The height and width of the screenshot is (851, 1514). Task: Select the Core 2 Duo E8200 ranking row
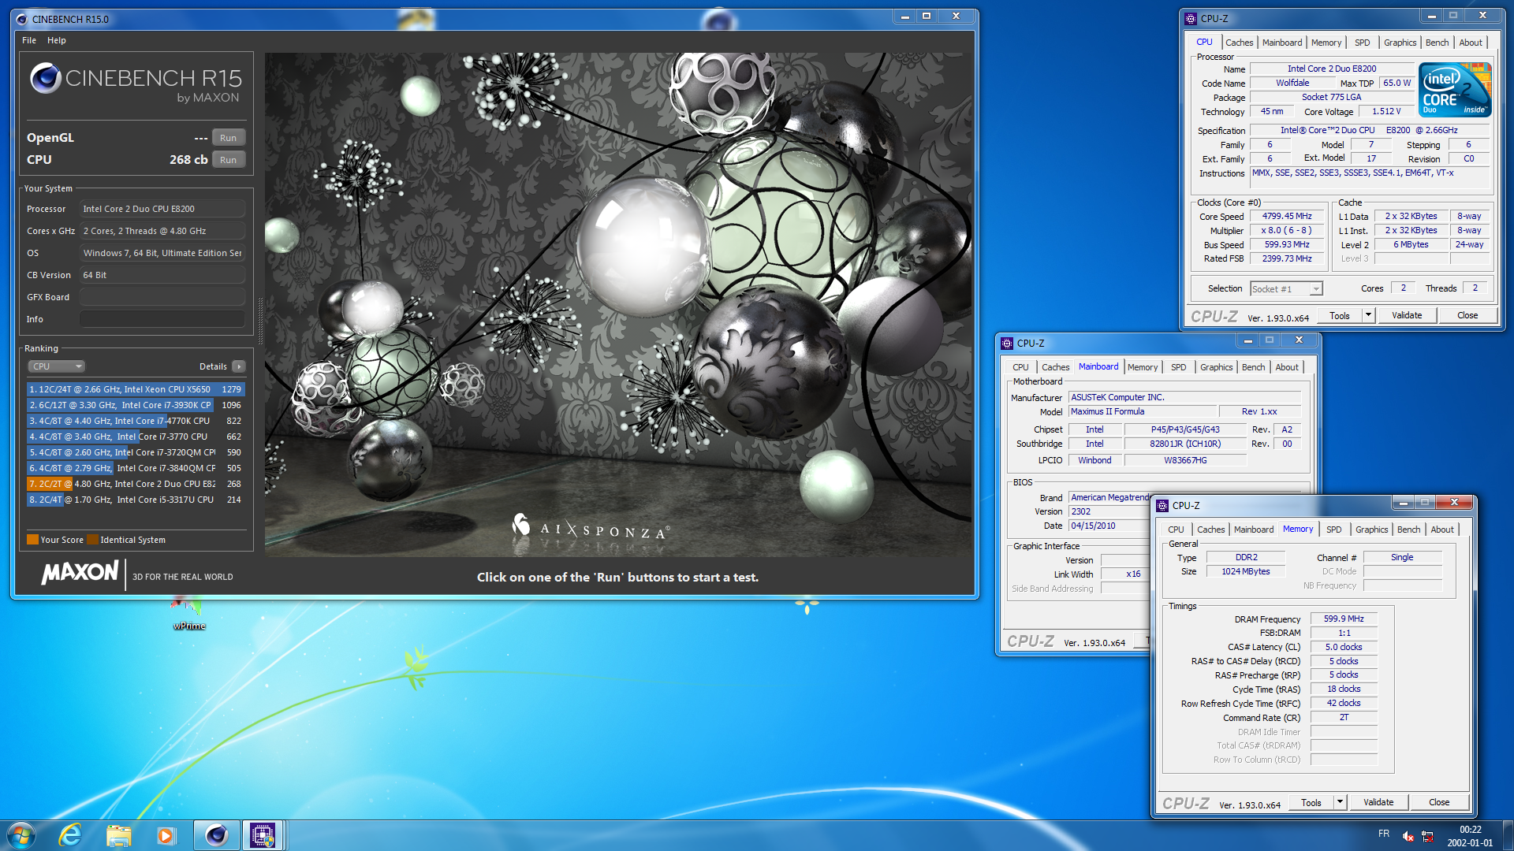click(x=136, y=484)
